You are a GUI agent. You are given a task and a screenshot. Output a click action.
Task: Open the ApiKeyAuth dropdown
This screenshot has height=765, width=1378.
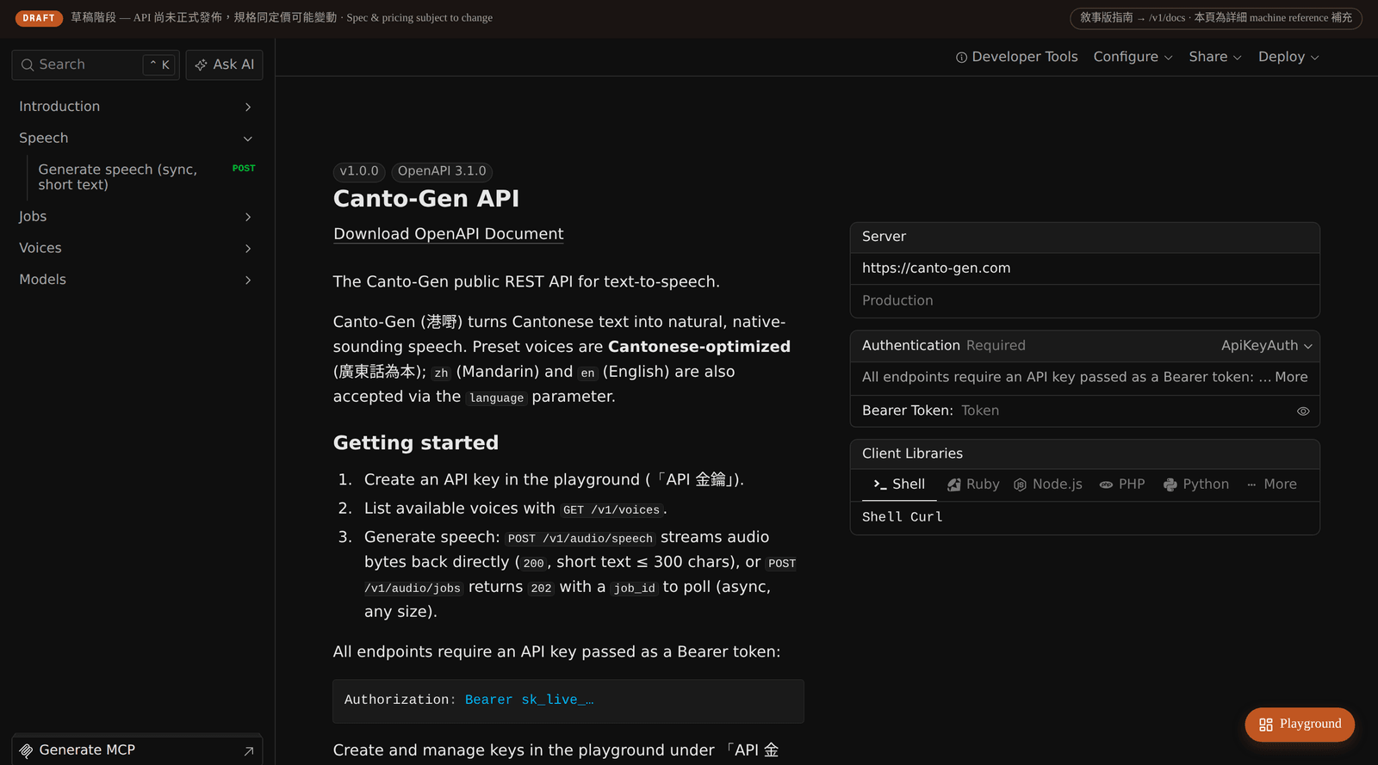tap(1267, 346)
